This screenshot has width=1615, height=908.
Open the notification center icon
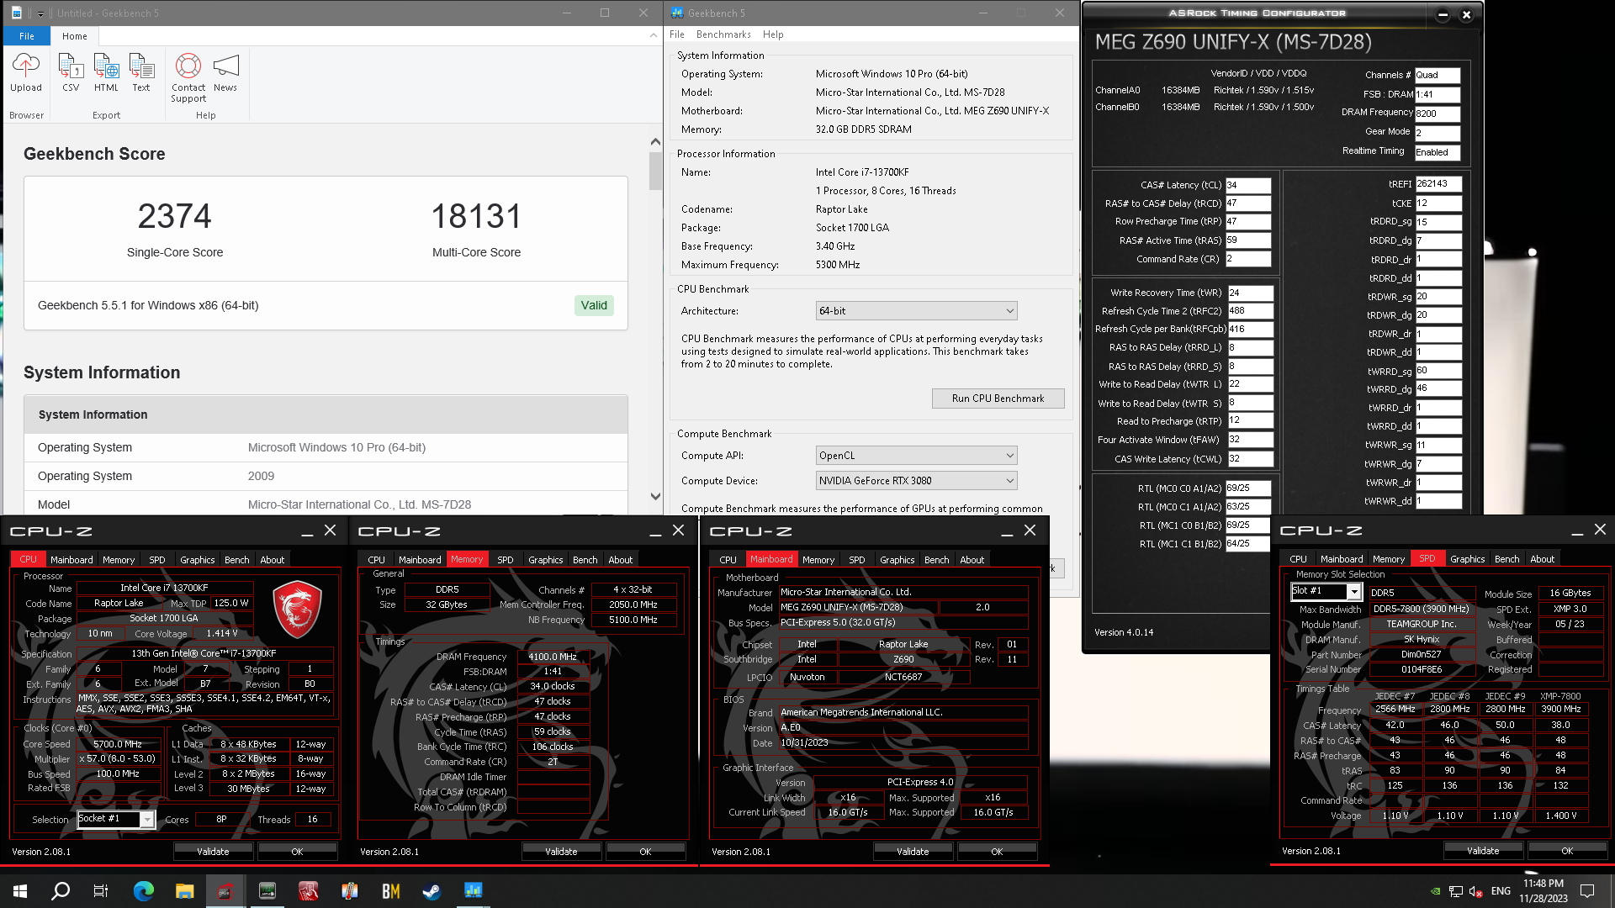[1587, 891]
